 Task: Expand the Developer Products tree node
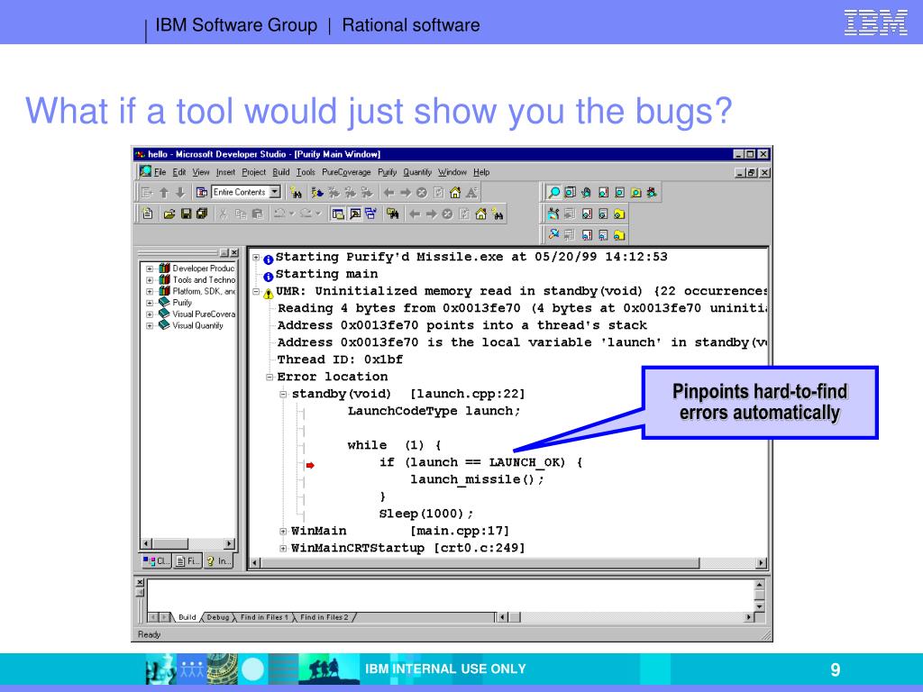[150, 269]
